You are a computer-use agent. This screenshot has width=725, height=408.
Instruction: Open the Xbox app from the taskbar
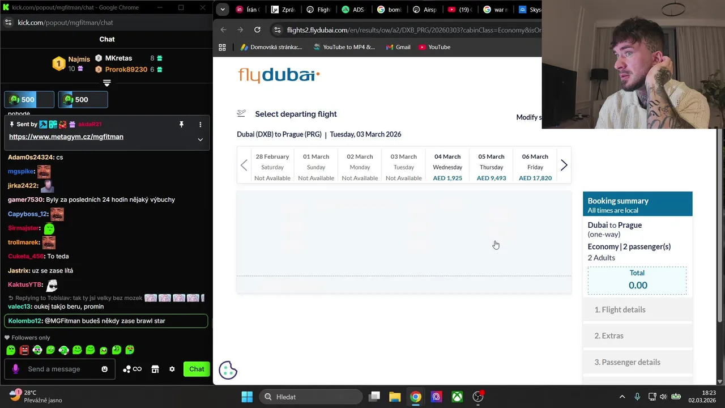(x=457, y=397)
